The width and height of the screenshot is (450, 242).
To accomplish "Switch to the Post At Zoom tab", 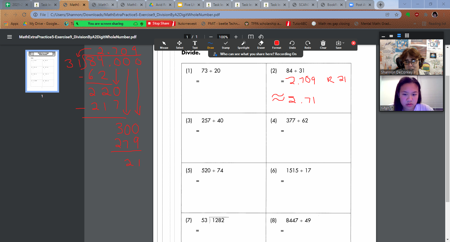I will pos(360,5).
